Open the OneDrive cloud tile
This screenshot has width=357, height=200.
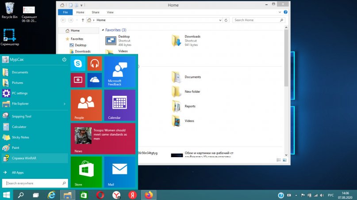(95, 80)
